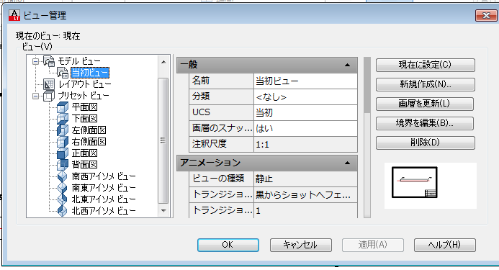
Task: Click the properties panel scrollbar thumb
Action: click(367, 85)
